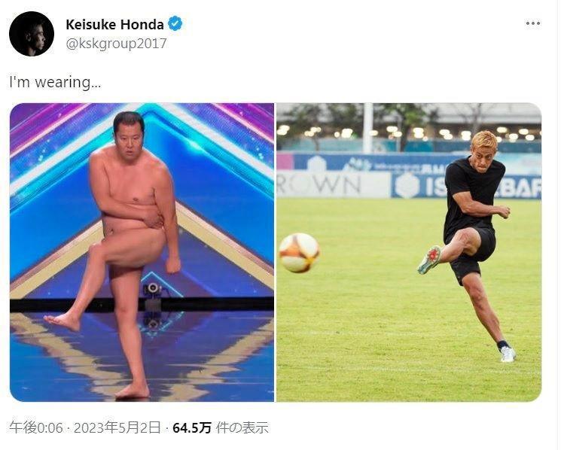Click the blond-haired player kicking

point(468,246)
